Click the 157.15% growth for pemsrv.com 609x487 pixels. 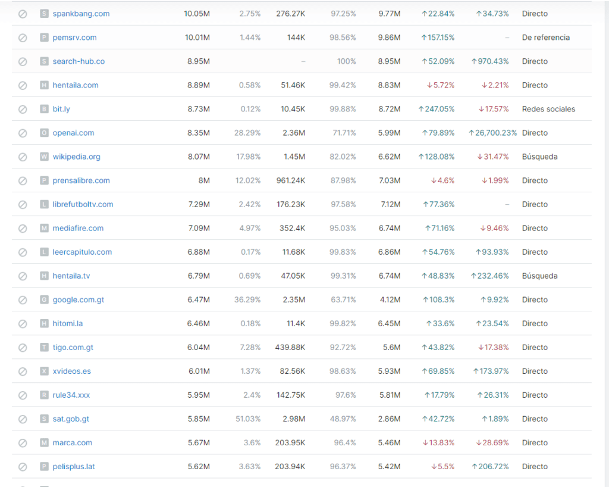pyautogui.click(x=438, y=38)
